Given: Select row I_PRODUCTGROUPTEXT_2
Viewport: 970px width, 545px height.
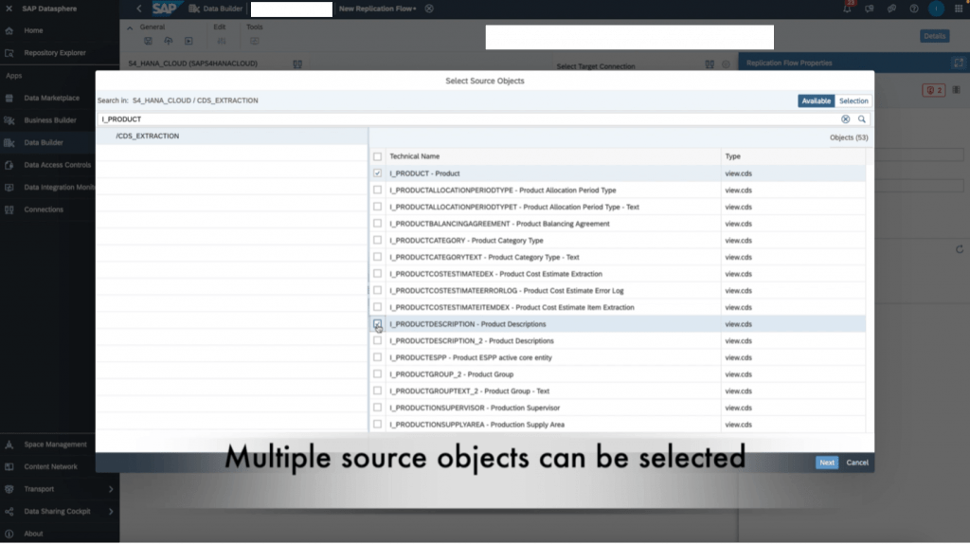Looking at the screenshot, I should [618, 391].
